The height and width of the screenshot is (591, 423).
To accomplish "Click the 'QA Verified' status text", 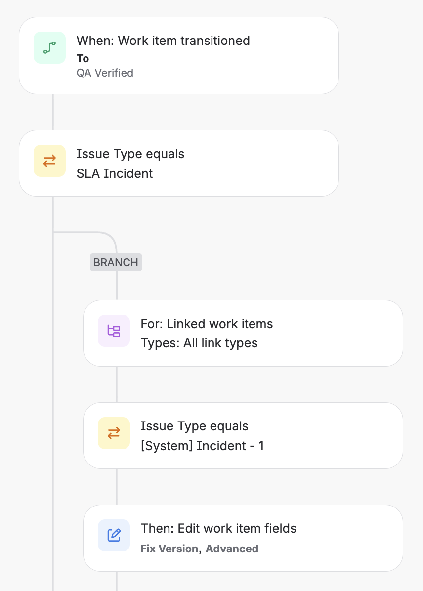I will coord(105,73).
